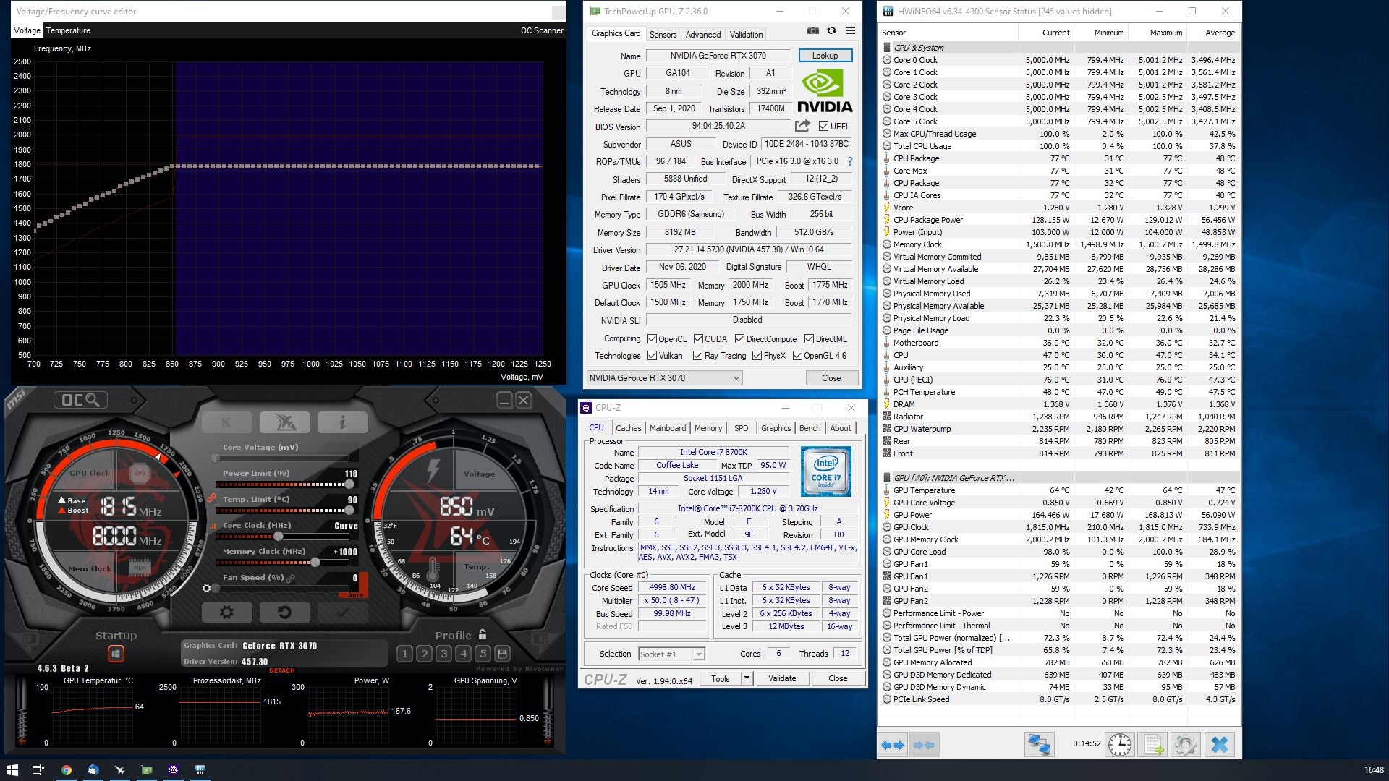The height and width of the screenshot is (781, 1389).
Task: Click the Lookup button in GPU-Z
Action: [x=825, y=56]
